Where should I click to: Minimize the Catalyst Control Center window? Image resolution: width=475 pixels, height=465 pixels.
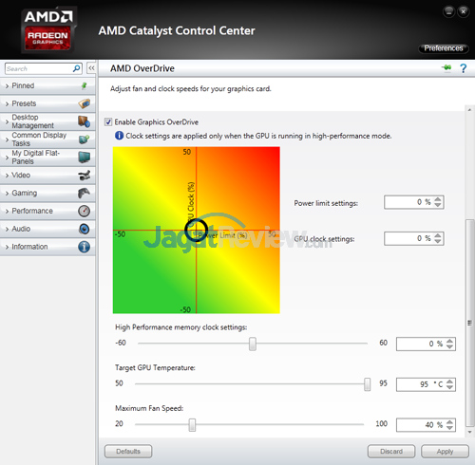point(448,11)
